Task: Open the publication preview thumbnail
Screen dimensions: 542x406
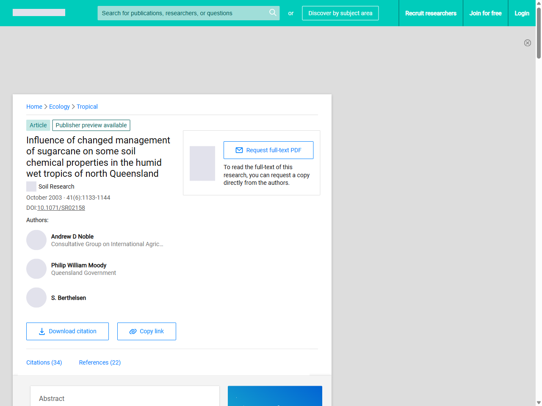Action: pyautogui.click(x=202, y=163)
